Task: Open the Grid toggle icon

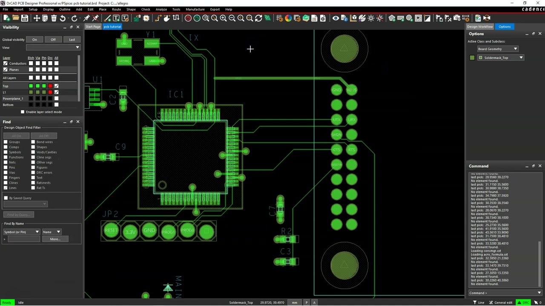Action: point(279,18)
